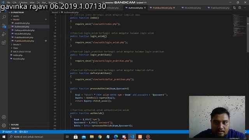This screenshot has width=249, height=140.
Task: Click line number 11 in gutter
Action: point(55,36)
